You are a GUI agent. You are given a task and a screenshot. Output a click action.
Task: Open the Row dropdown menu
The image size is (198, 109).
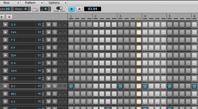(10, 3)
